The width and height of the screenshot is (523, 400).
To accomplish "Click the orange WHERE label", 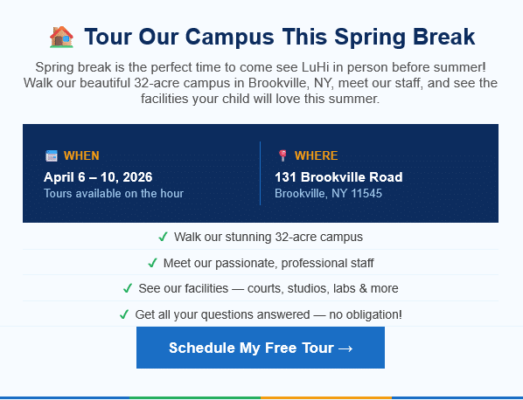I will [x=317, y=155].
